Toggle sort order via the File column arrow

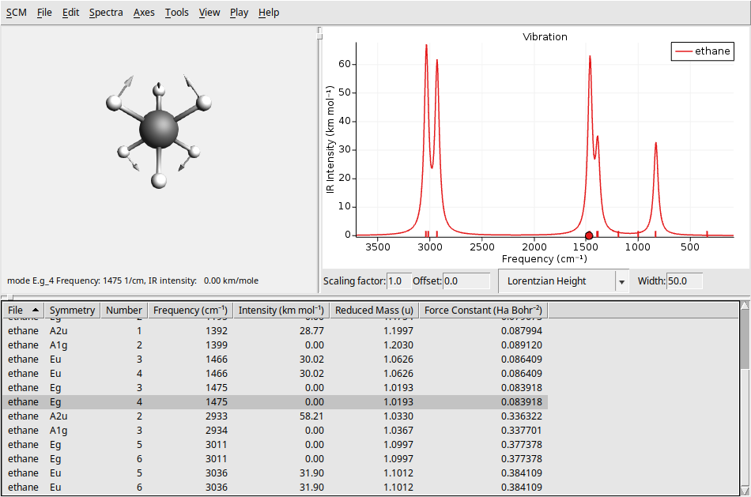[x=35, y=310]
